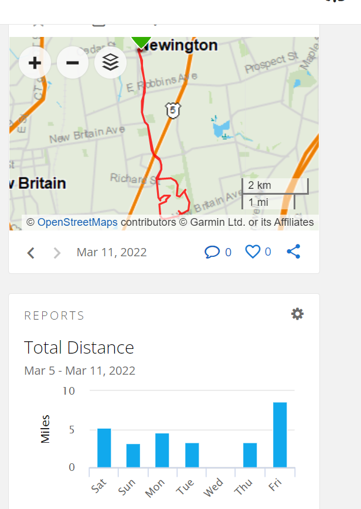Select the Sunday distance bar

(133, 456)
